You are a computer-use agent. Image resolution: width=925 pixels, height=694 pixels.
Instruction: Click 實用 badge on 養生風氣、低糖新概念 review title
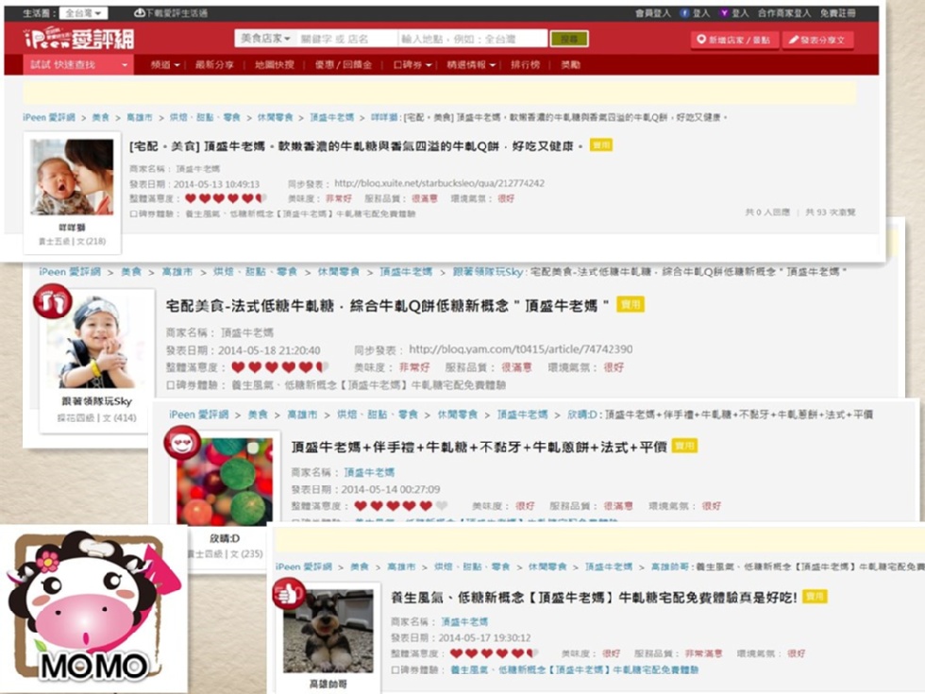pyautogui.click(x=815, y=596)
